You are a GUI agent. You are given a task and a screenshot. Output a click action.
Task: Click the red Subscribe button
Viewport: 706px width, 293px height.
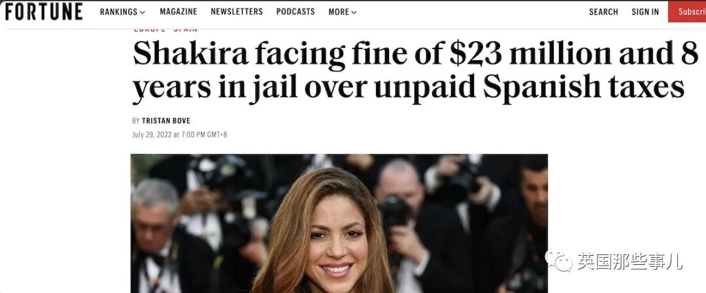tap(687, 12)
